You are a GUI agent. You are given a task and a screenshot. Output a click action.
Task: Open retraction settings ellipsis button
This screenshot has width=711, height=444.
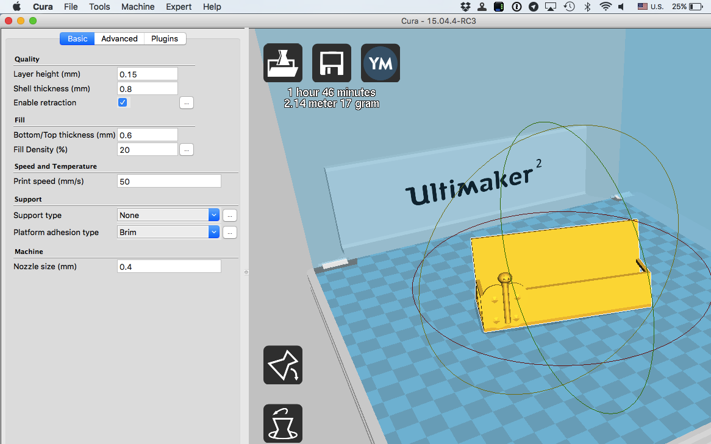coord(187,103)
